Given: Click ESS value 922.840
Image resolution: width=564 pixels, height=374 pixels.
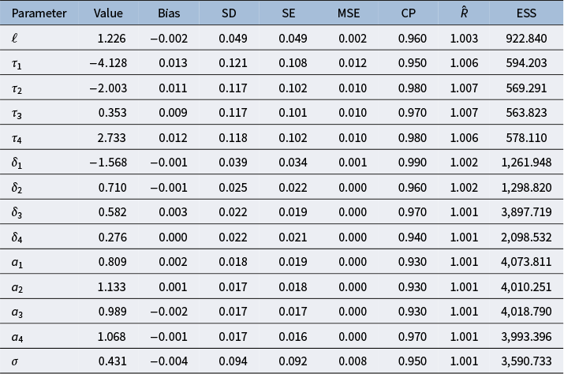Looking at the screenshot, I should [526, 38].
